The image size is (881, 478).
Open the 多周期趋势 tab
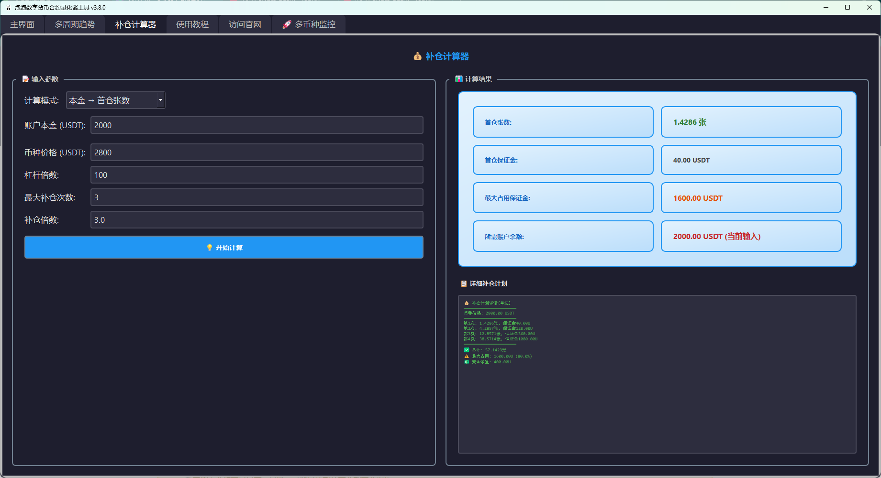pos(75,24)
